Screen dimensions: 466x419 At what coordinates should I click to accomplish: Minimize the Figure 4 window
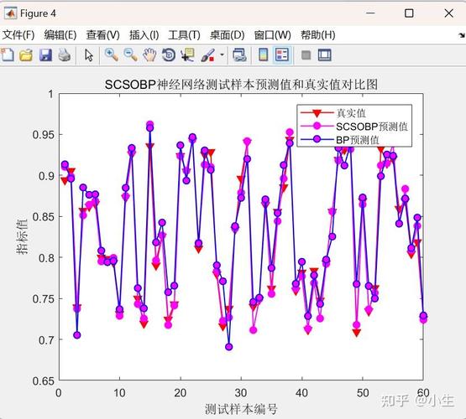[370, 13]
